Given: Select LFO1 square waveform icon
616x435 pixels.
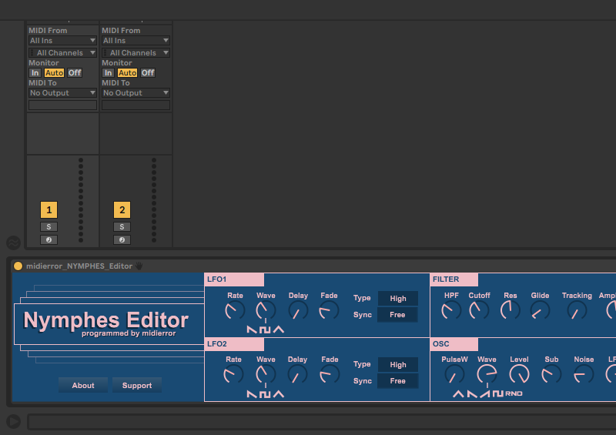Looking at the screenshot, I should pyautogui.click(x=265, y=330).
